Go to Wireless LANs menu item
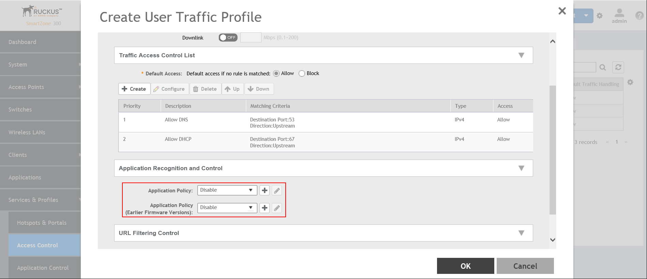 [27, 132]
